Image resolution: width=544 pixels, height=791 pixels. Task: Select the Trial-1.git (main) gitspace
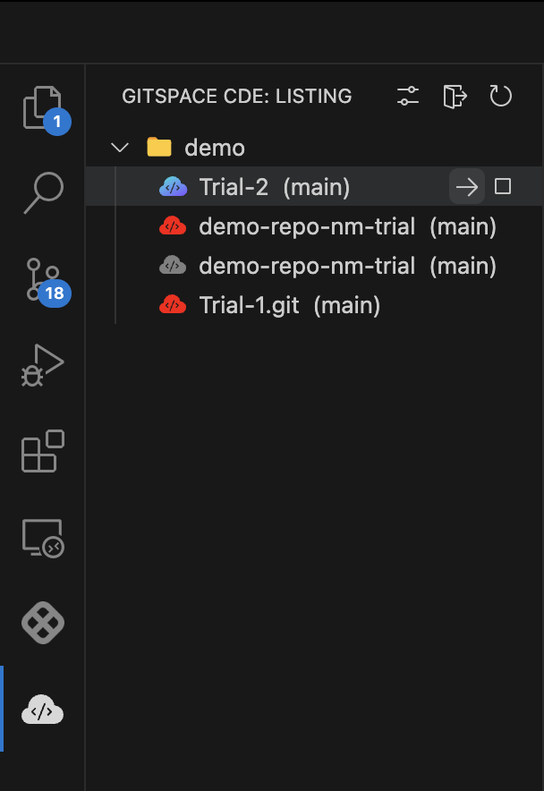pos(289,305)
